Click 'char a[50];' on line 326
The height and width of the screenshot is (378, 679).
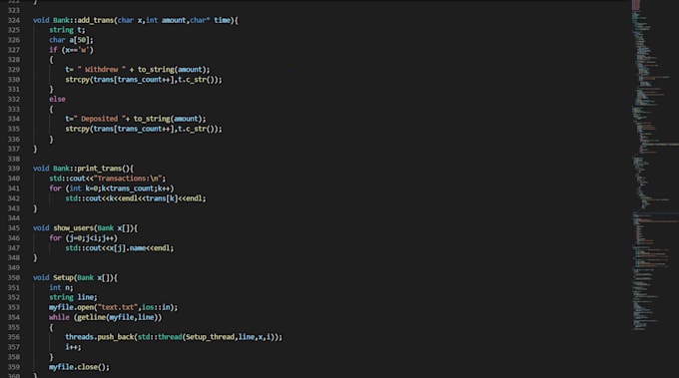71,40
